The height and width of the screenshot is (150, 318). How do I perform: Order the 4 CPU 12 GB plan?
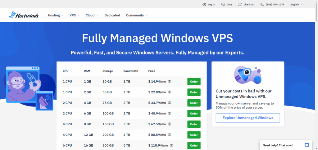[x=194, y=135]
